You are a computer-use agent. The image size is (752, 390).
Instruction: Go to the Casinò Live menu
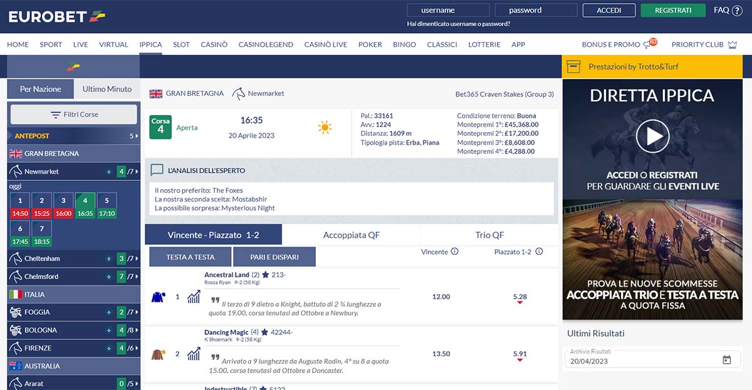pos(325,44)
